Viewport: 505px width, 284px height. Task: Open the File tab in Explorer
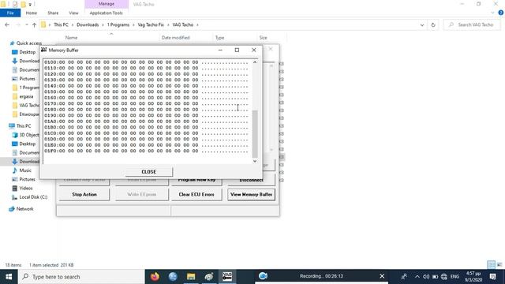click(x=10, y=13)
